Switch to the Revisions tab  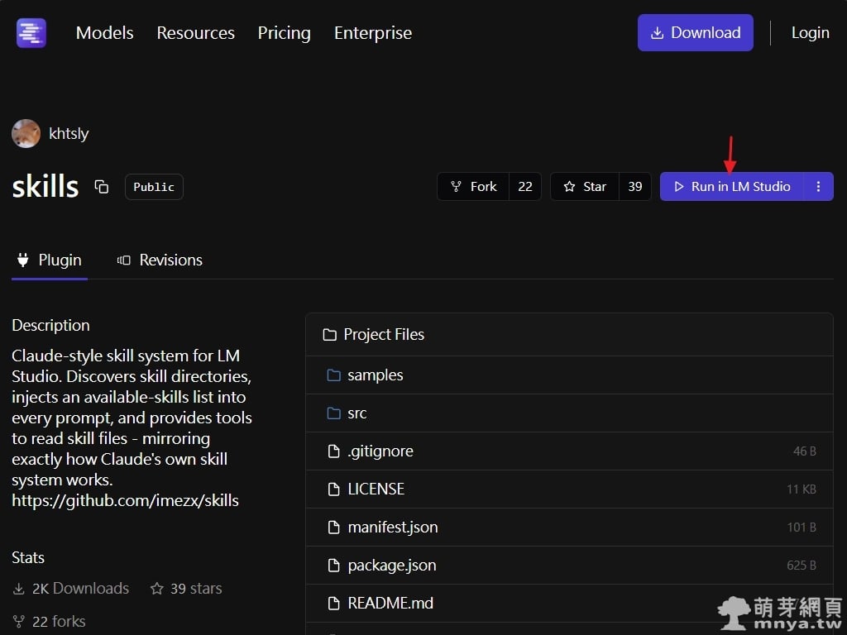click(x=160, y=260)
